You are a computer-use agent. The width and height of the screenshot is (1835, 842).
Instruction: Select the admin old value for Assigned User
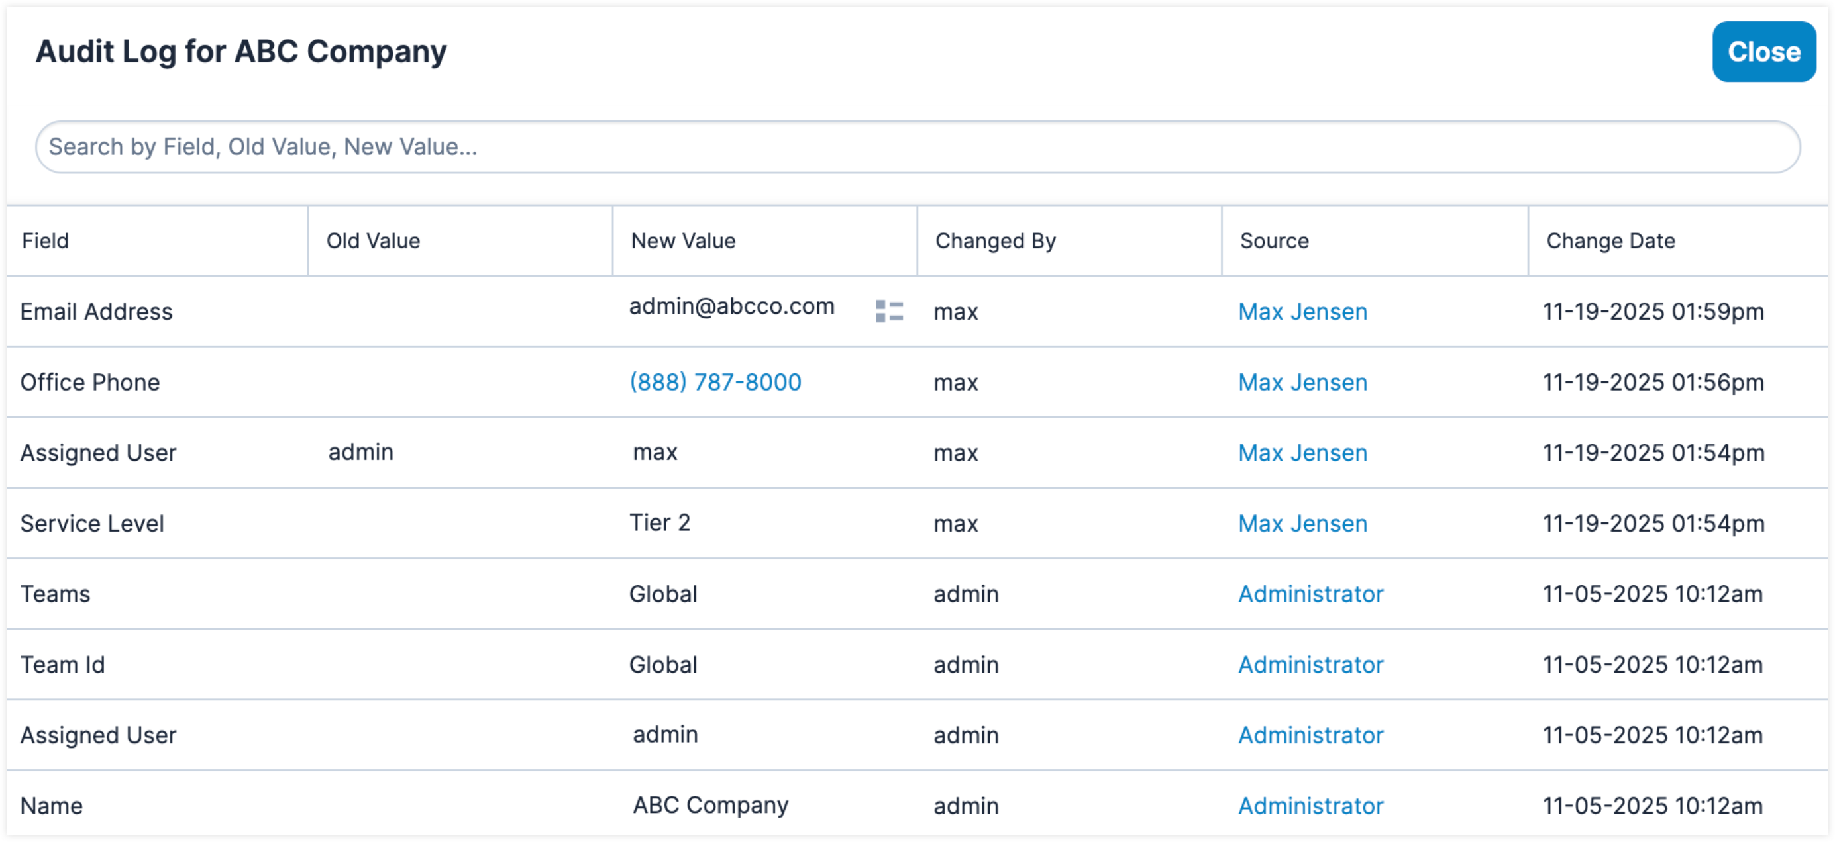(360, 452)
